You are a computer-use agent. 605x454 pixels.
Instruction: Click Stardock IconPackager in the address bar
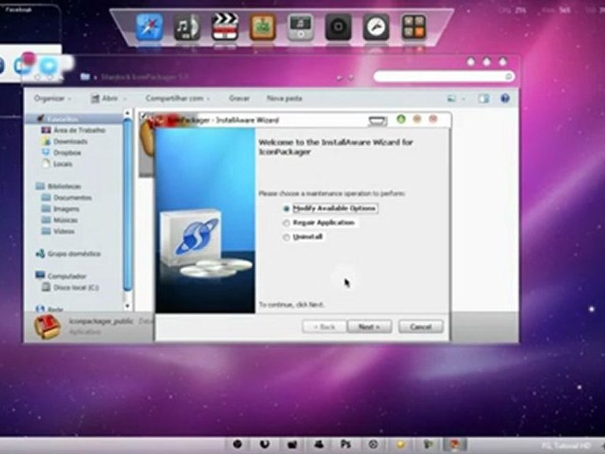(x=144, y=77)
